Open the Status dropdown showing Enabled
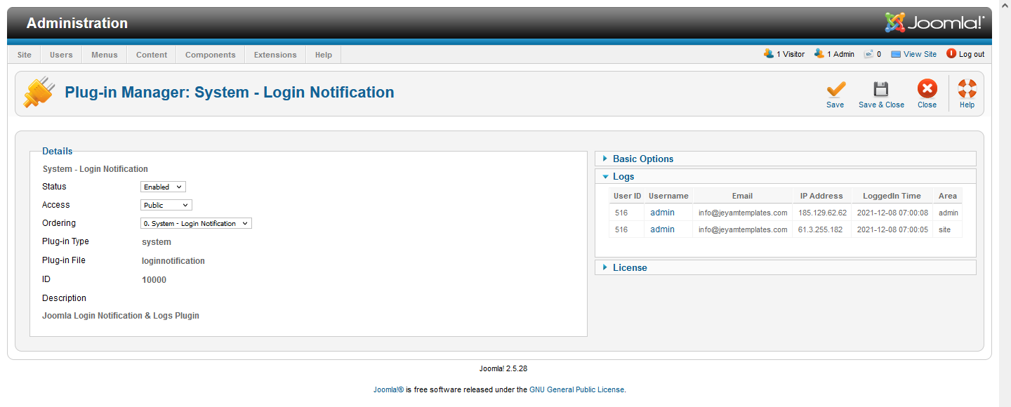The width and height of the screenshot is (1011, 407). click(x=163, y=187)
